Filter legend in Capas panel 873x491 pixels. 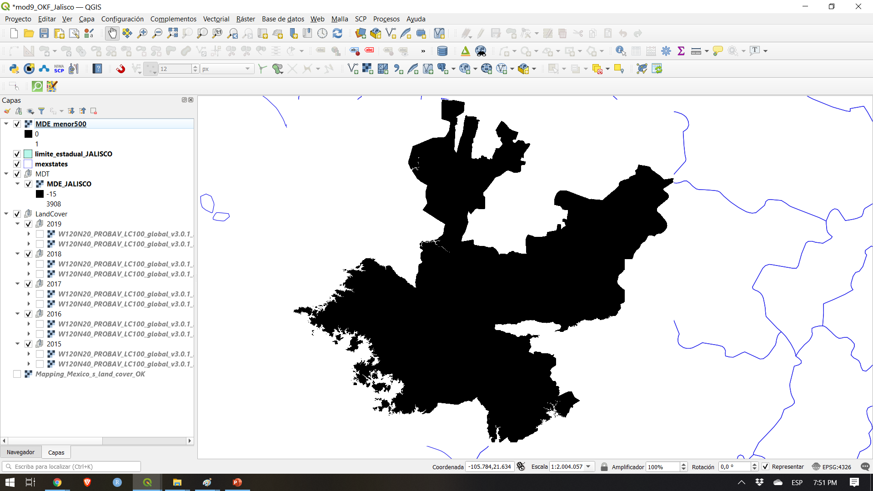[x=41, y=111]
